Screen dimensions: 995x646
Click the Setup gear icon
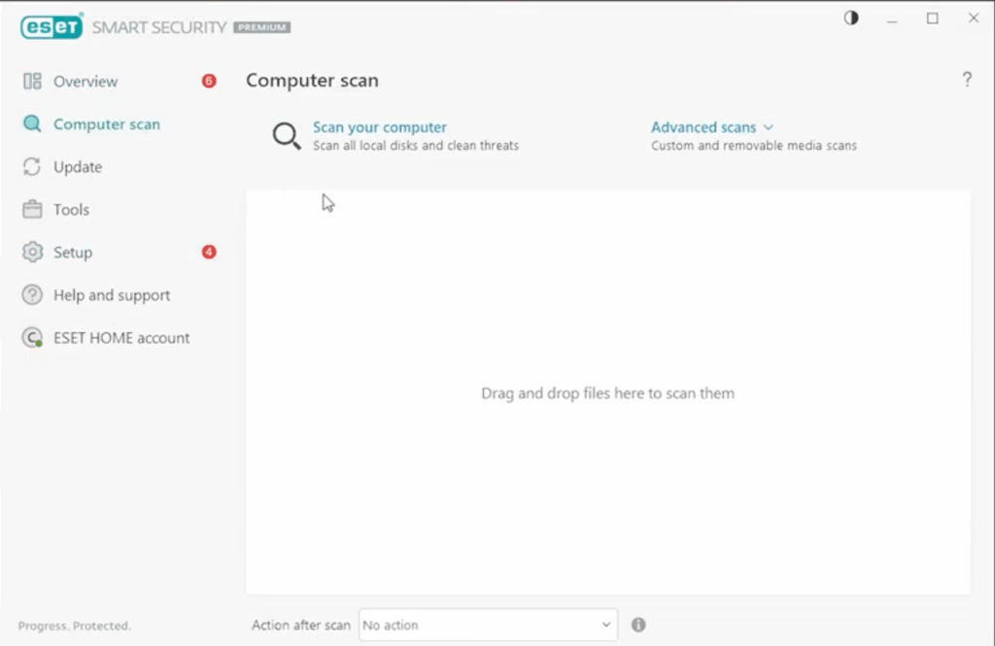click(x=32, y=252)
